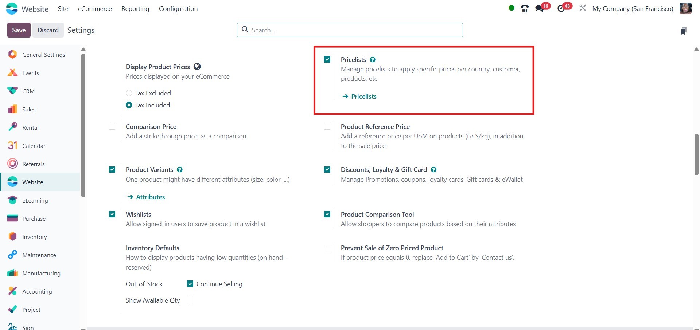Select the Tax Excluded radio option
Screen dimensions: 700x330
click(129, 93)
